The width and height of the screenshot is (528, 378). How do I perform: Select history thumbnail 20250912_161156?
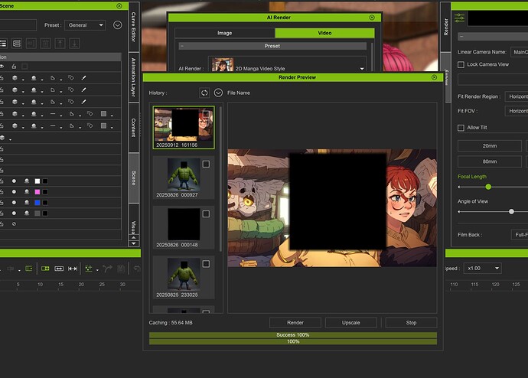pos(184,127)
